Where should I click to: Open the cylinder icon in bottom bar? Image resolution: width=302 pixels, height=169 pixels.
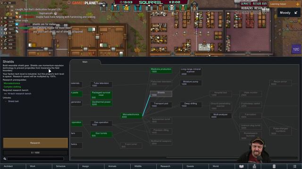[274, 166]
